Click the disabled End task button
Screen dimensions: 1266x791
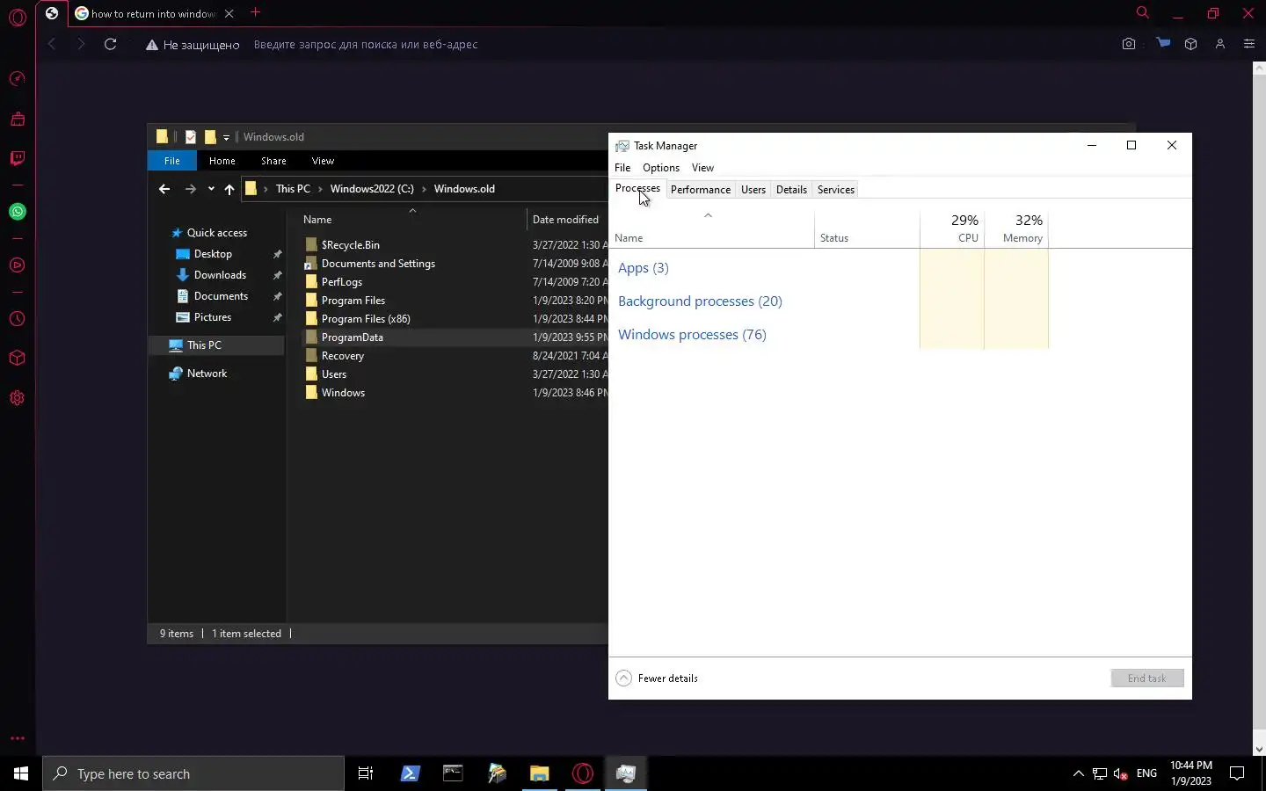click(x=1147, y=679)
